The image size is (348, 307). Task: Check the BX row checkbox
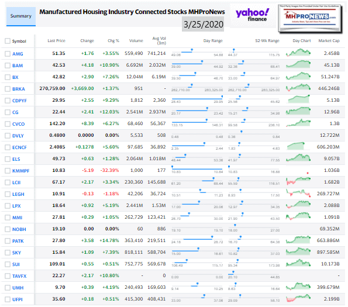(8, 77)
